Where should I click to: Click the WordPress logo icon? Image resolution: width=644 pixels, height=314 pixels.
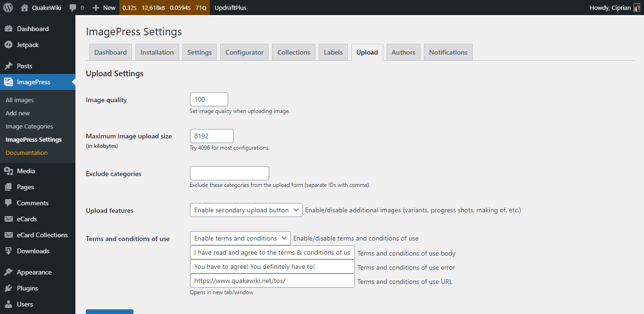pos(8,8)
